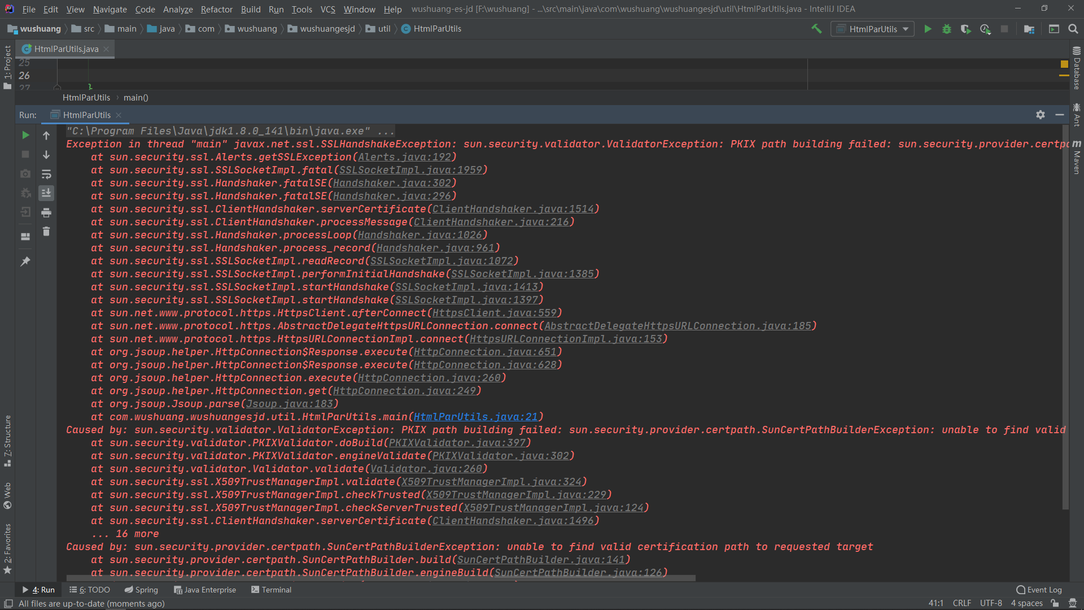1084x610 pixels.
Task: Click the attach debugger bug icon
Action: 25,193
